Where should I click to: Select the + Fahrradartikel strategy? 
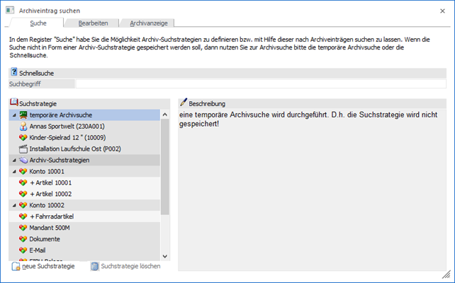click(52, 216)
